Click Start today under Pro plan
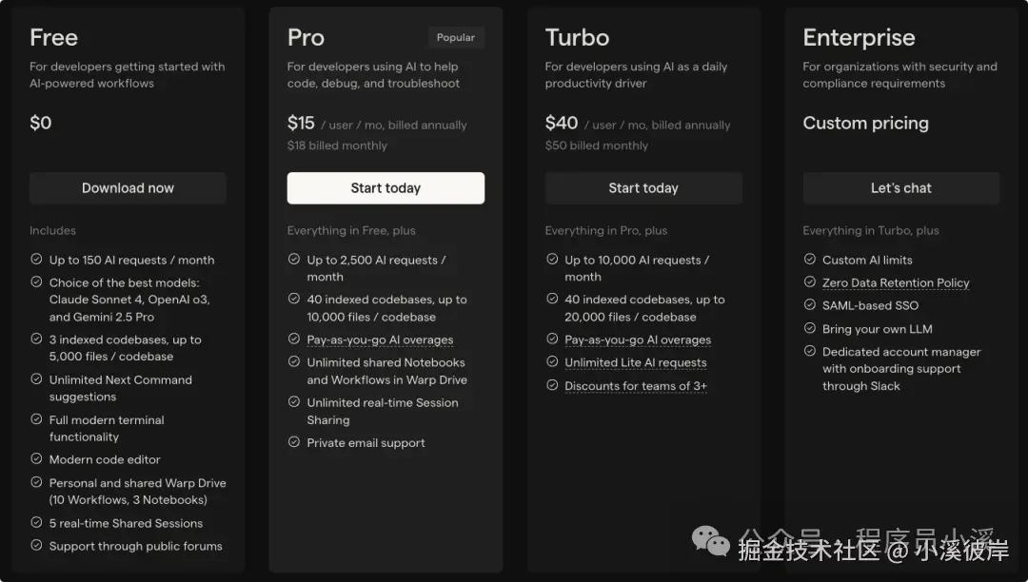Screen dimensions: 1028x582 tap(385, 188)
